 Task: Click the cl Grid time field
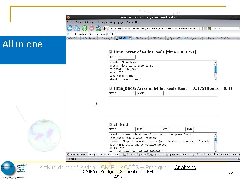pyautogui.click(x=127, y=129)
